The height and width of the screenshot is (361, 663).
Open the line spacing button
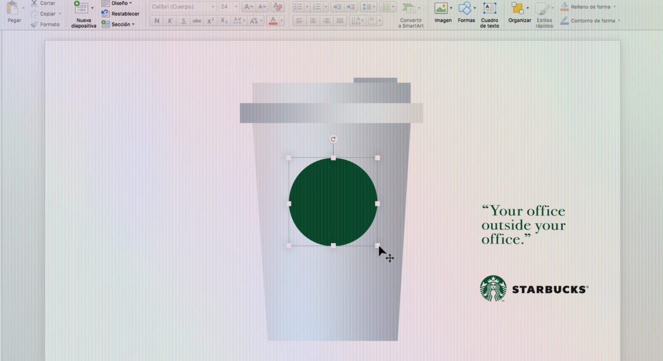pyautogui.click(x=368, y=7)
